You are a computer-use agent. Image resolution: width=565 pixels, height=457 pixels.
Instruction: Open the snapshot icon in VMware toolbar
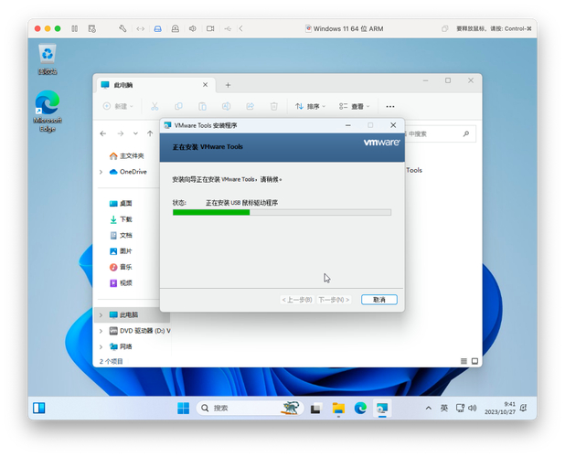92,28
